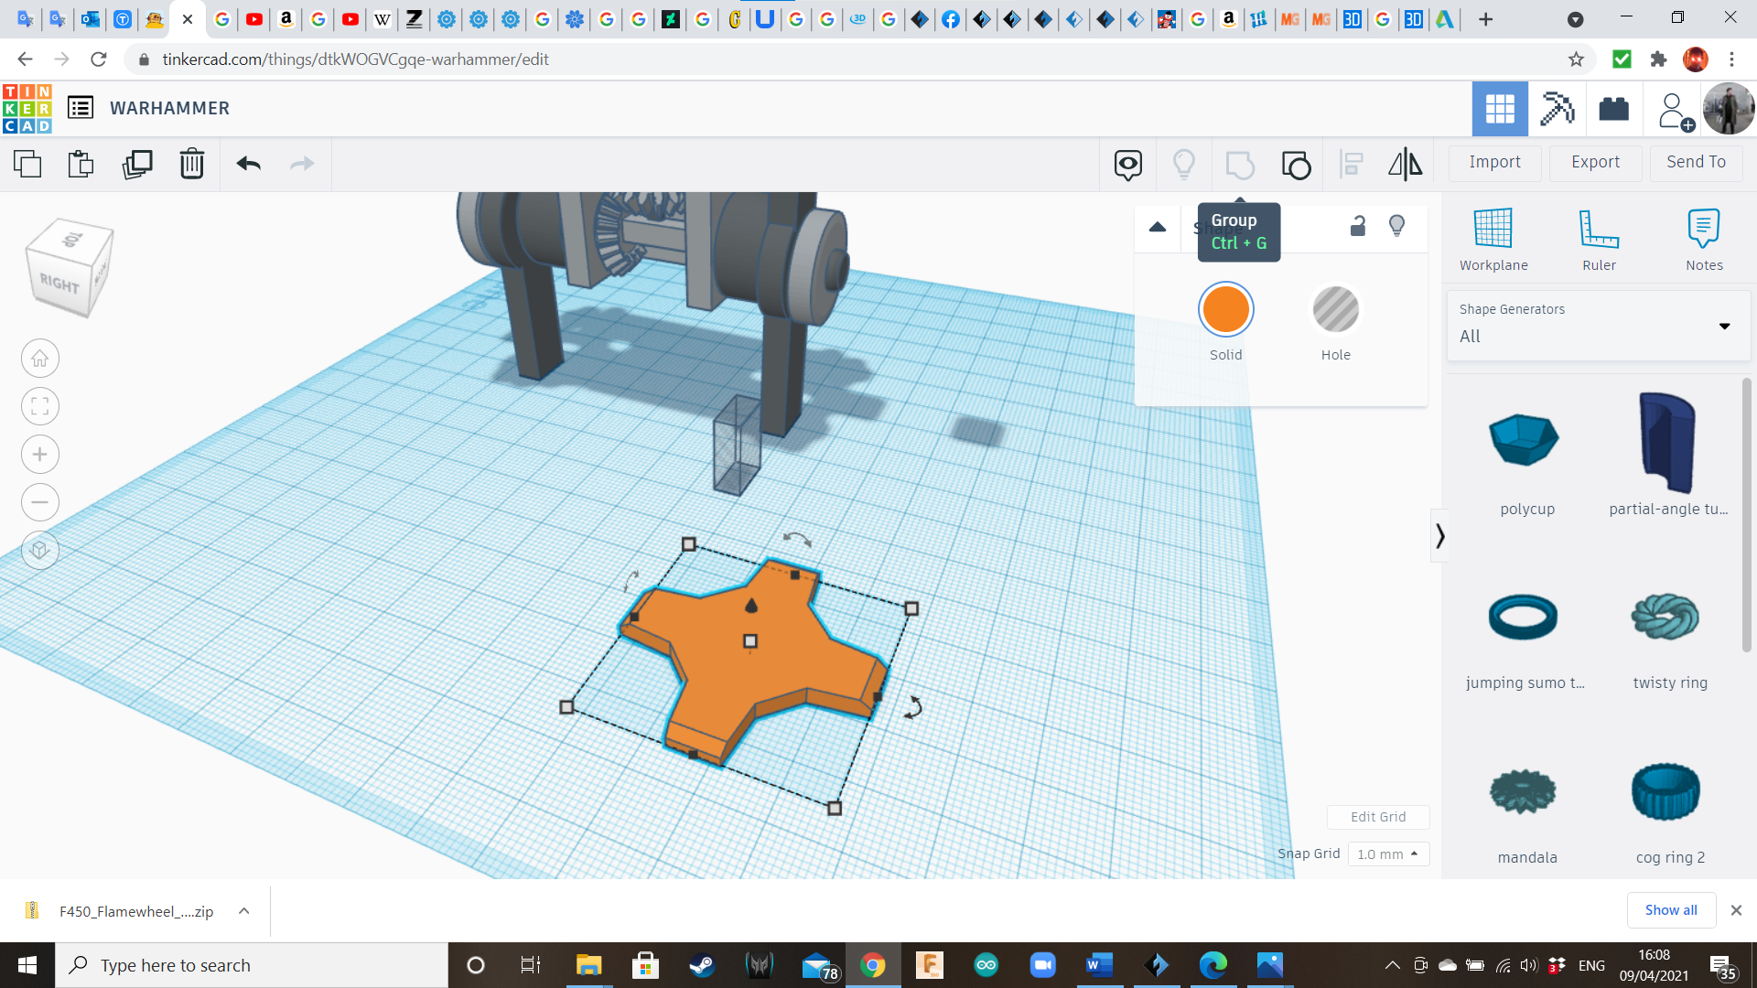The image size is (1757, 988).
Task: Switch to the Bricks view tab
Action: tap(1613, 109)
